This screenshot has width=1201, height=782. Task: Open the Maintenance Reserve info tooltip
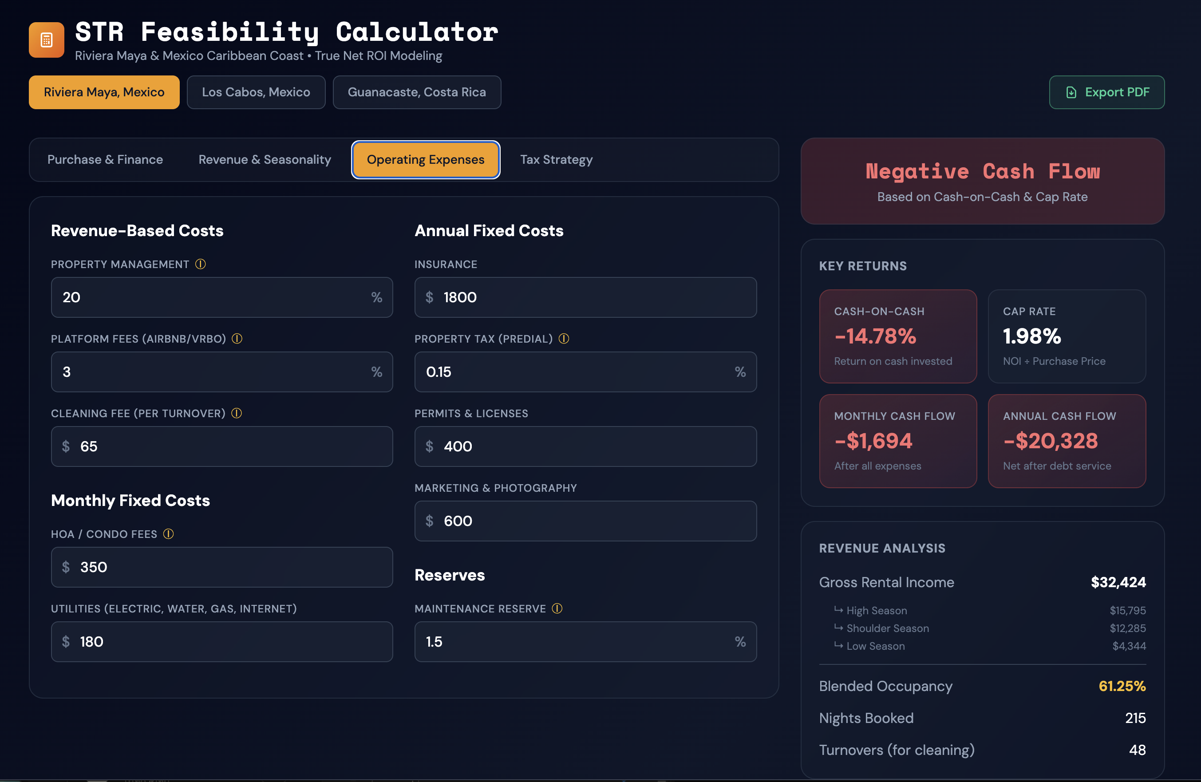[x=557, y=608]
